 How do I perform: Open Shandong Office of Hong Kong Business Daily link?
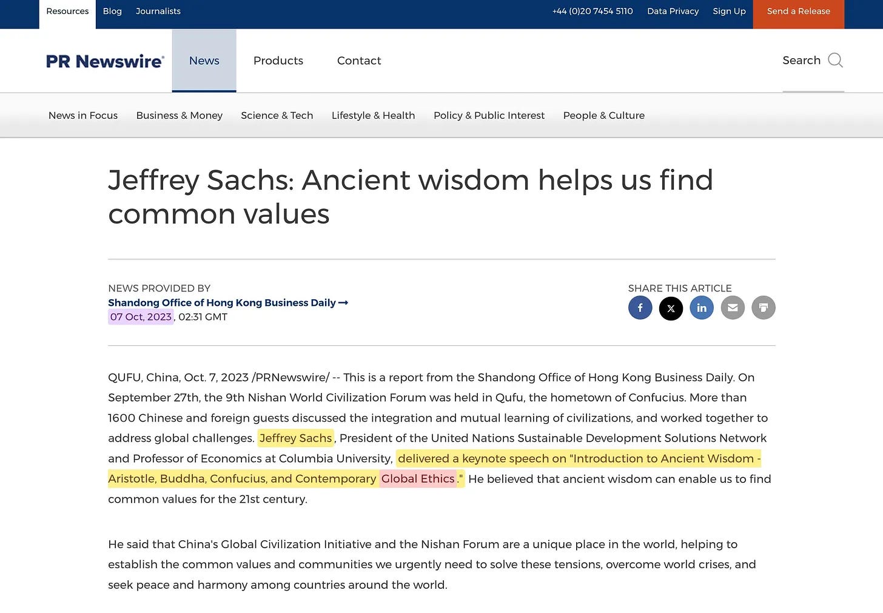click(x=228, y=302)
